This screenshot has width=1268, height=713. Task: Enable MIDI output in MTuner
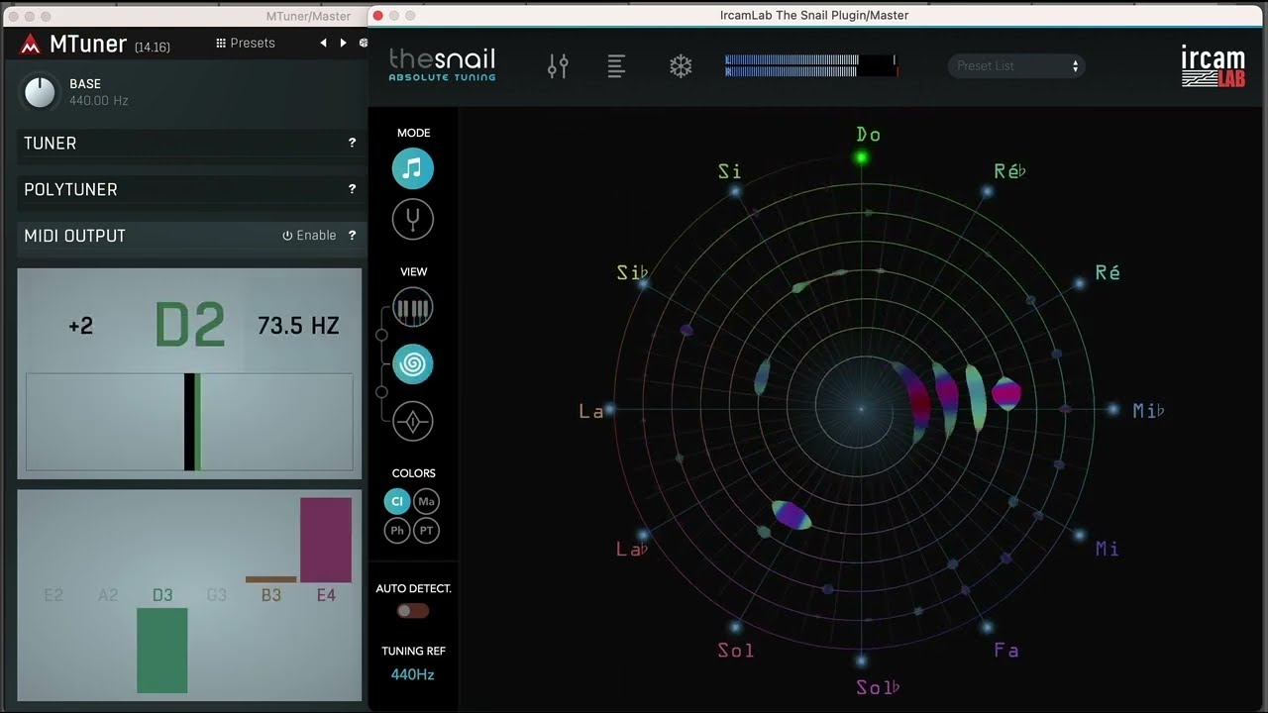pos(309,236)
